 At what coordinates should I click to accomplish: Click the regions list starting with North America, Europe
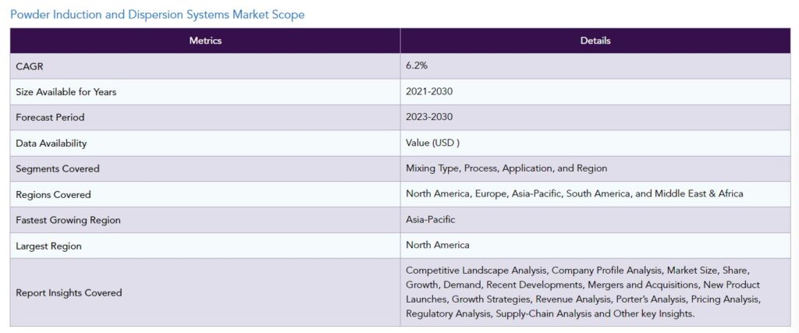[x=574, y=194]
